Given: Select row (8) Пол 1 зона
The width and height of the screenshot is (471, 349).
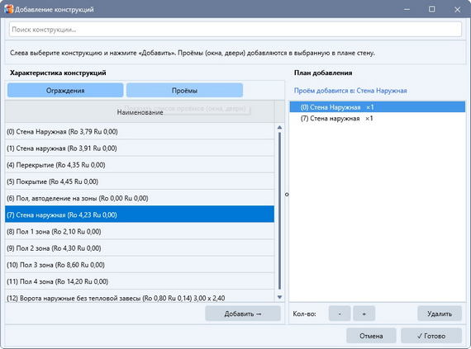Looking at the screenshot, I should (140, 232).
